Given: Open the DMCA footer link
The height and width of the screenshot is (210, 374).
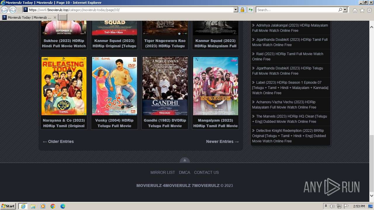Looking at the screenshot, I should pyautogui.click(x=184, y=172).
